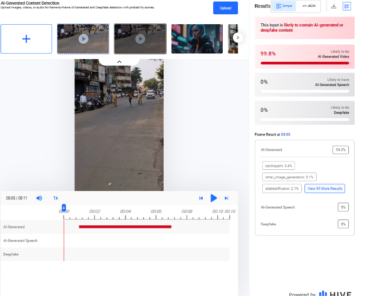Click the 00:08 mark on timeline ruler
The width and height of the screenshot is (371, 296).
[187, 211]
